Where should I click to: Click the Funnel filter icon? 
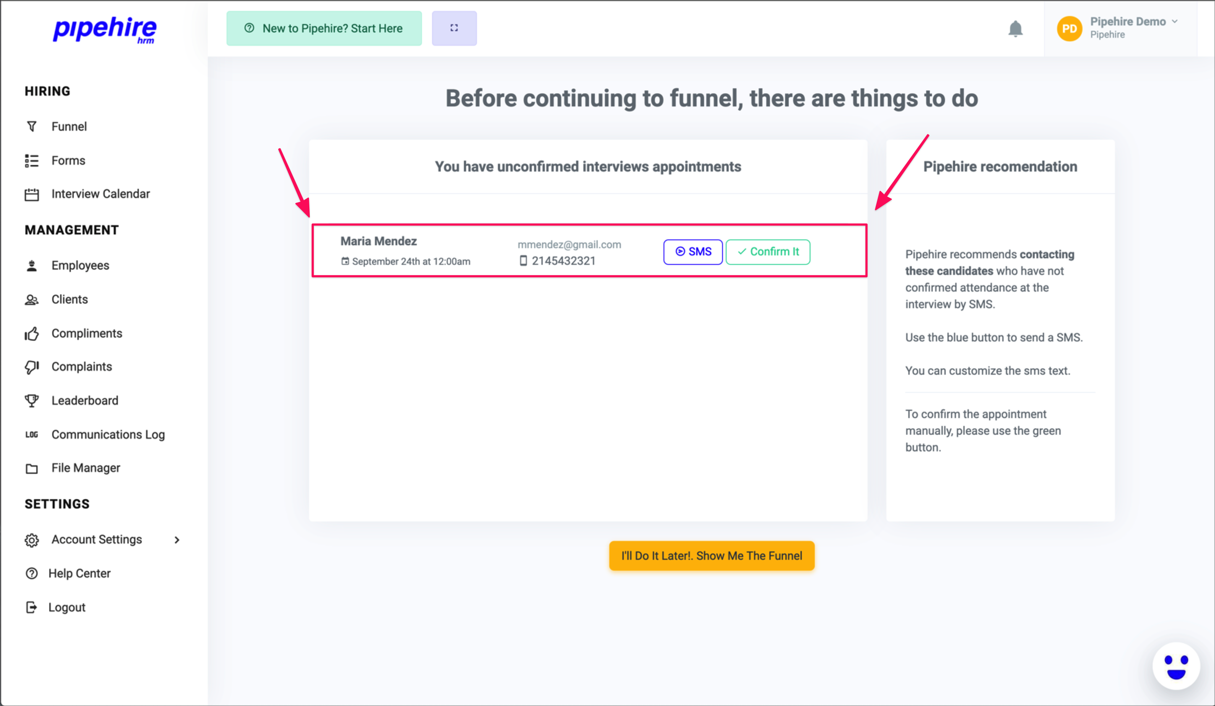pos(32,126)
